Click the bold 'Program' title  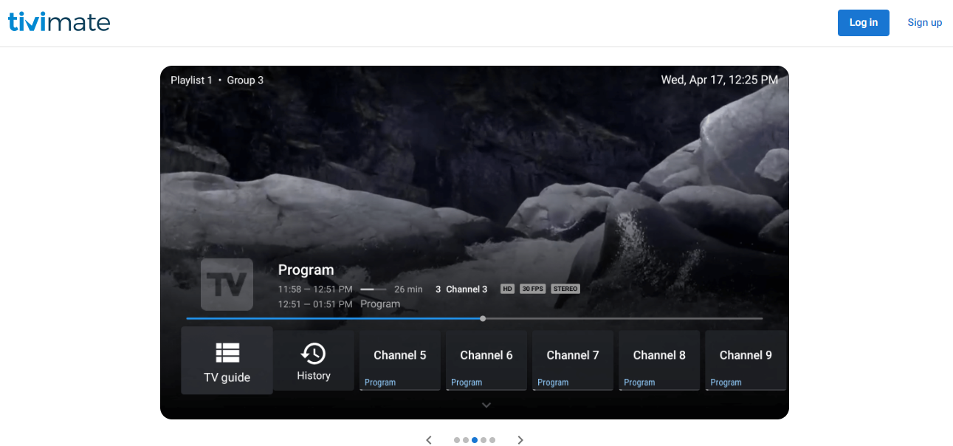pos(306,270)
